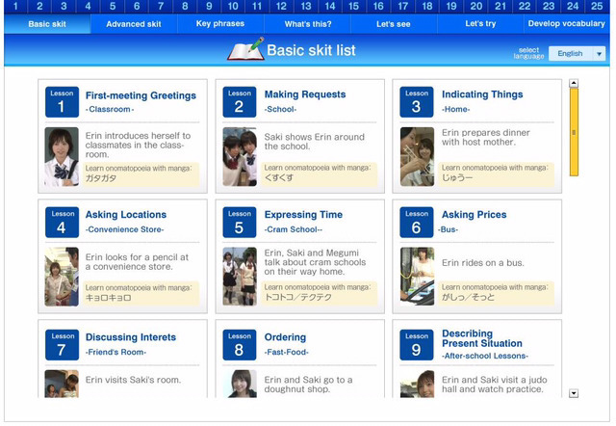The width and height of the screenshot is (616, 426).
Task: Jump to lesson number 12
Action: tap(281, 6)
